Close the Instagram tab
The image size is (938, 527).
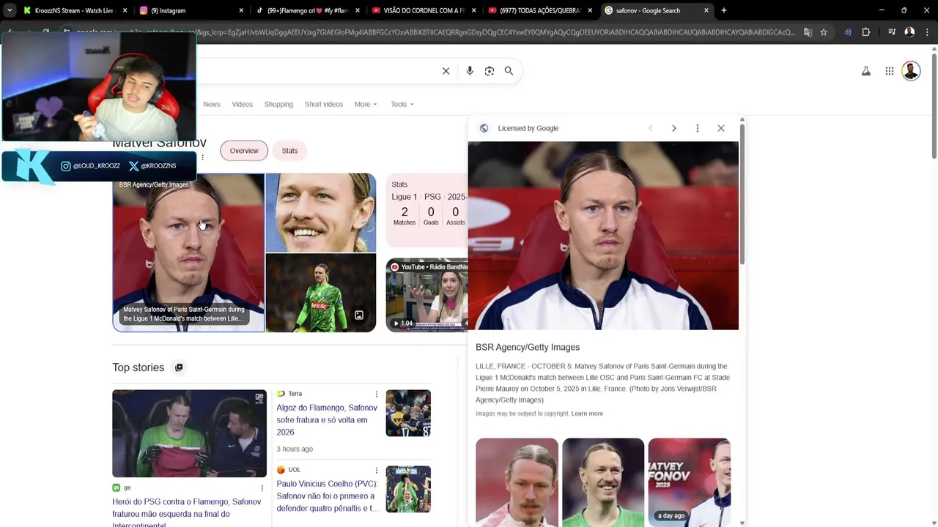(x=241, y=10)
